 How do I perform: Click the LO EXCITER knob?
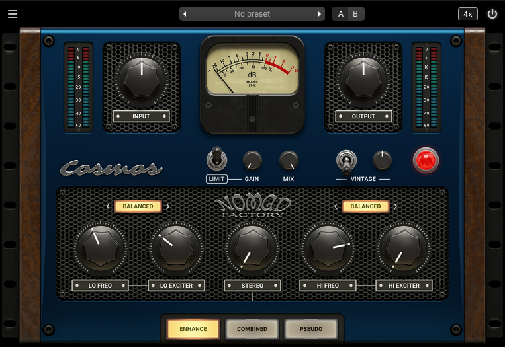(x=176, y=248)
